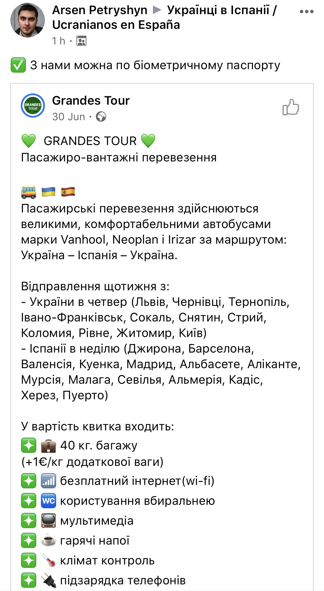Tap the public globe privacy icon

[101, 117]
